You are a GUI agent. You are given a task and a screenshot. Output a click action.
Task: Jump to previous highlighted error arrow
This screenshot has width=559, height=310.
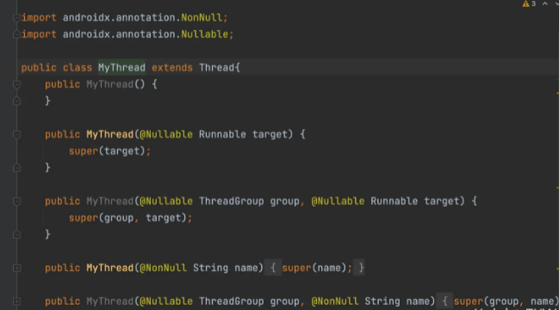coord(545,4)
